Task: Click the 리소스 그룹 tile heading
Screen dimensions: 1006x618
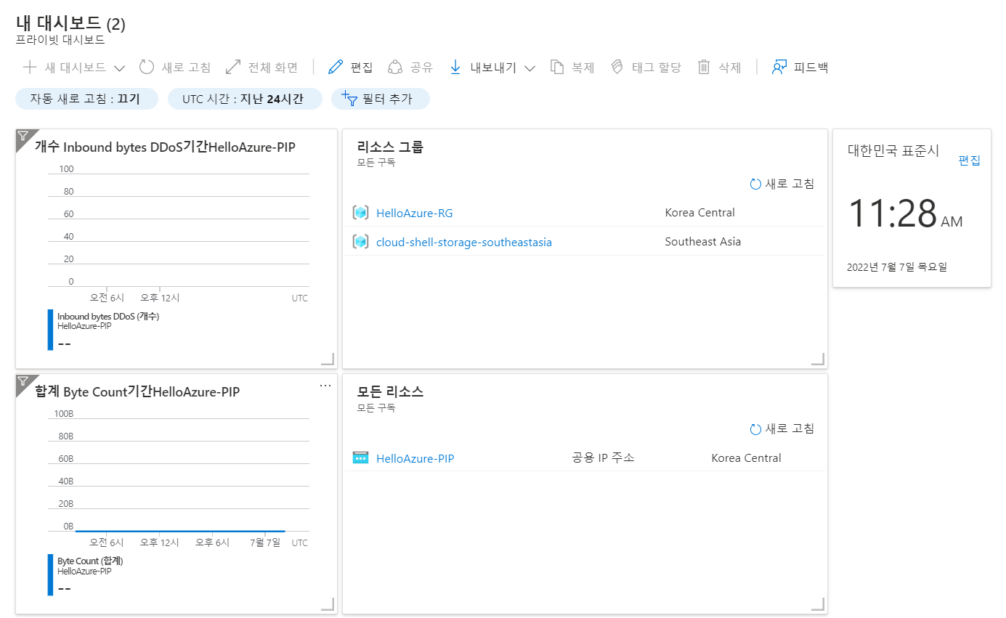Action: point(390,147)
